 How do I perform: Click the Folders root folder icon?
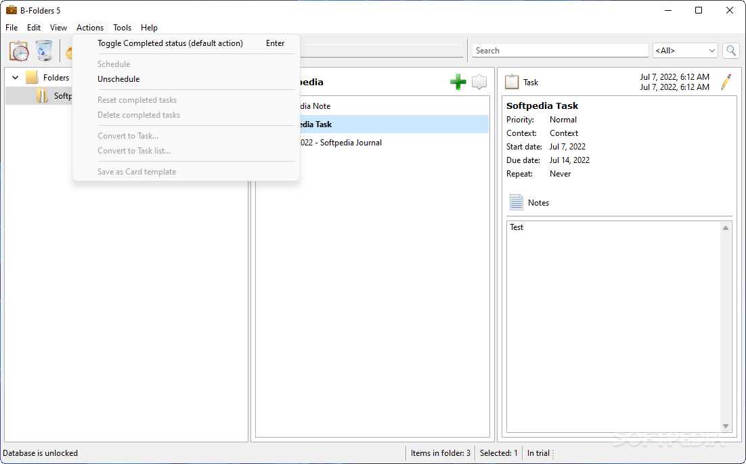pyautogui.click(x=32, y=78)
